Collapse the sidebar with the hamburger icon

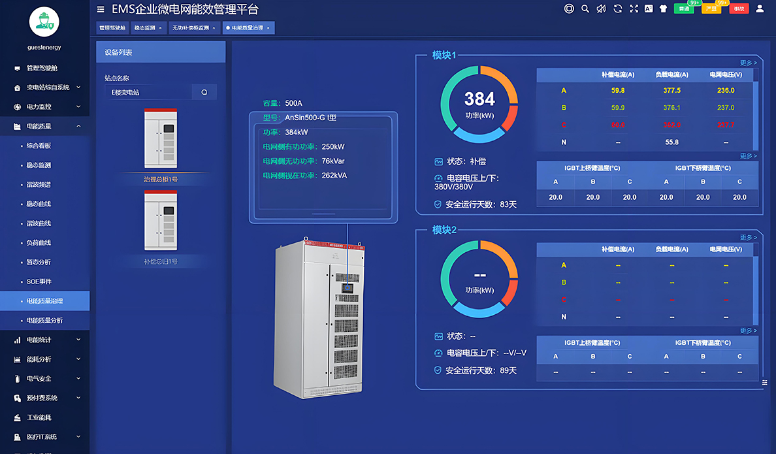[100, 9]
